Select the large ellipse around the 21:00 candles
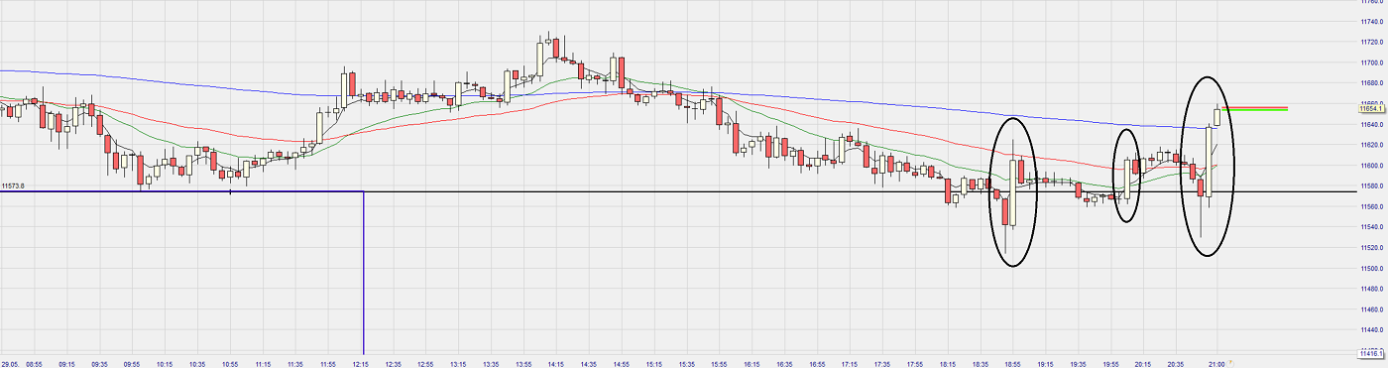Image resolution: width=1388 pixels, height=368 pixels. 1208,167
